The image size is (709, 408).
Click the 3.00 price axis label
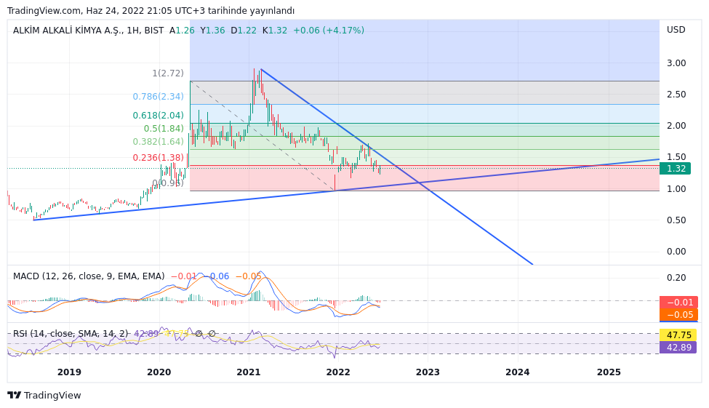pos(676,63)
